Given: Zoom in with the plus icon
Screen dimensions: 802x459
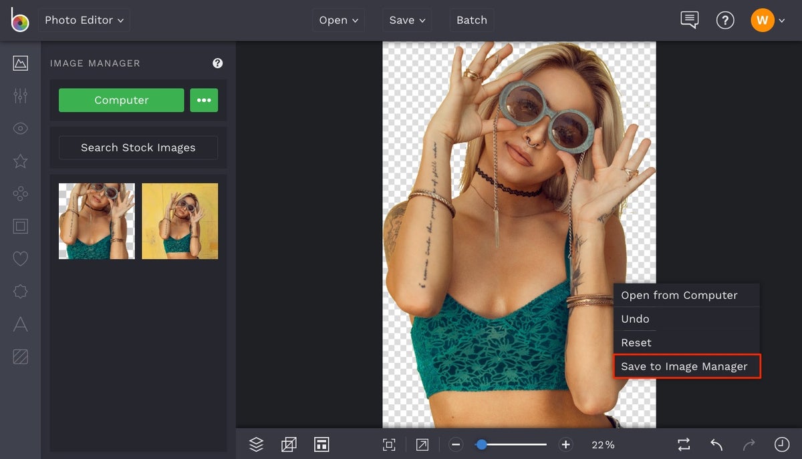Looking at the screenshot, I should point(565,445).
